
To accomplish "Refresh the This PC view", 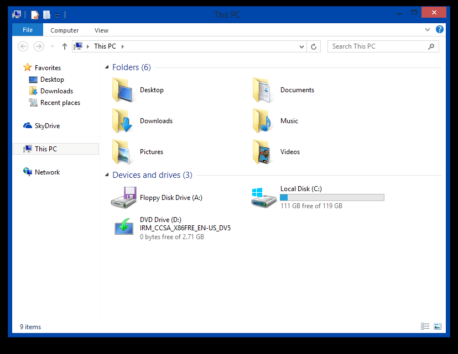I will 314,46.
